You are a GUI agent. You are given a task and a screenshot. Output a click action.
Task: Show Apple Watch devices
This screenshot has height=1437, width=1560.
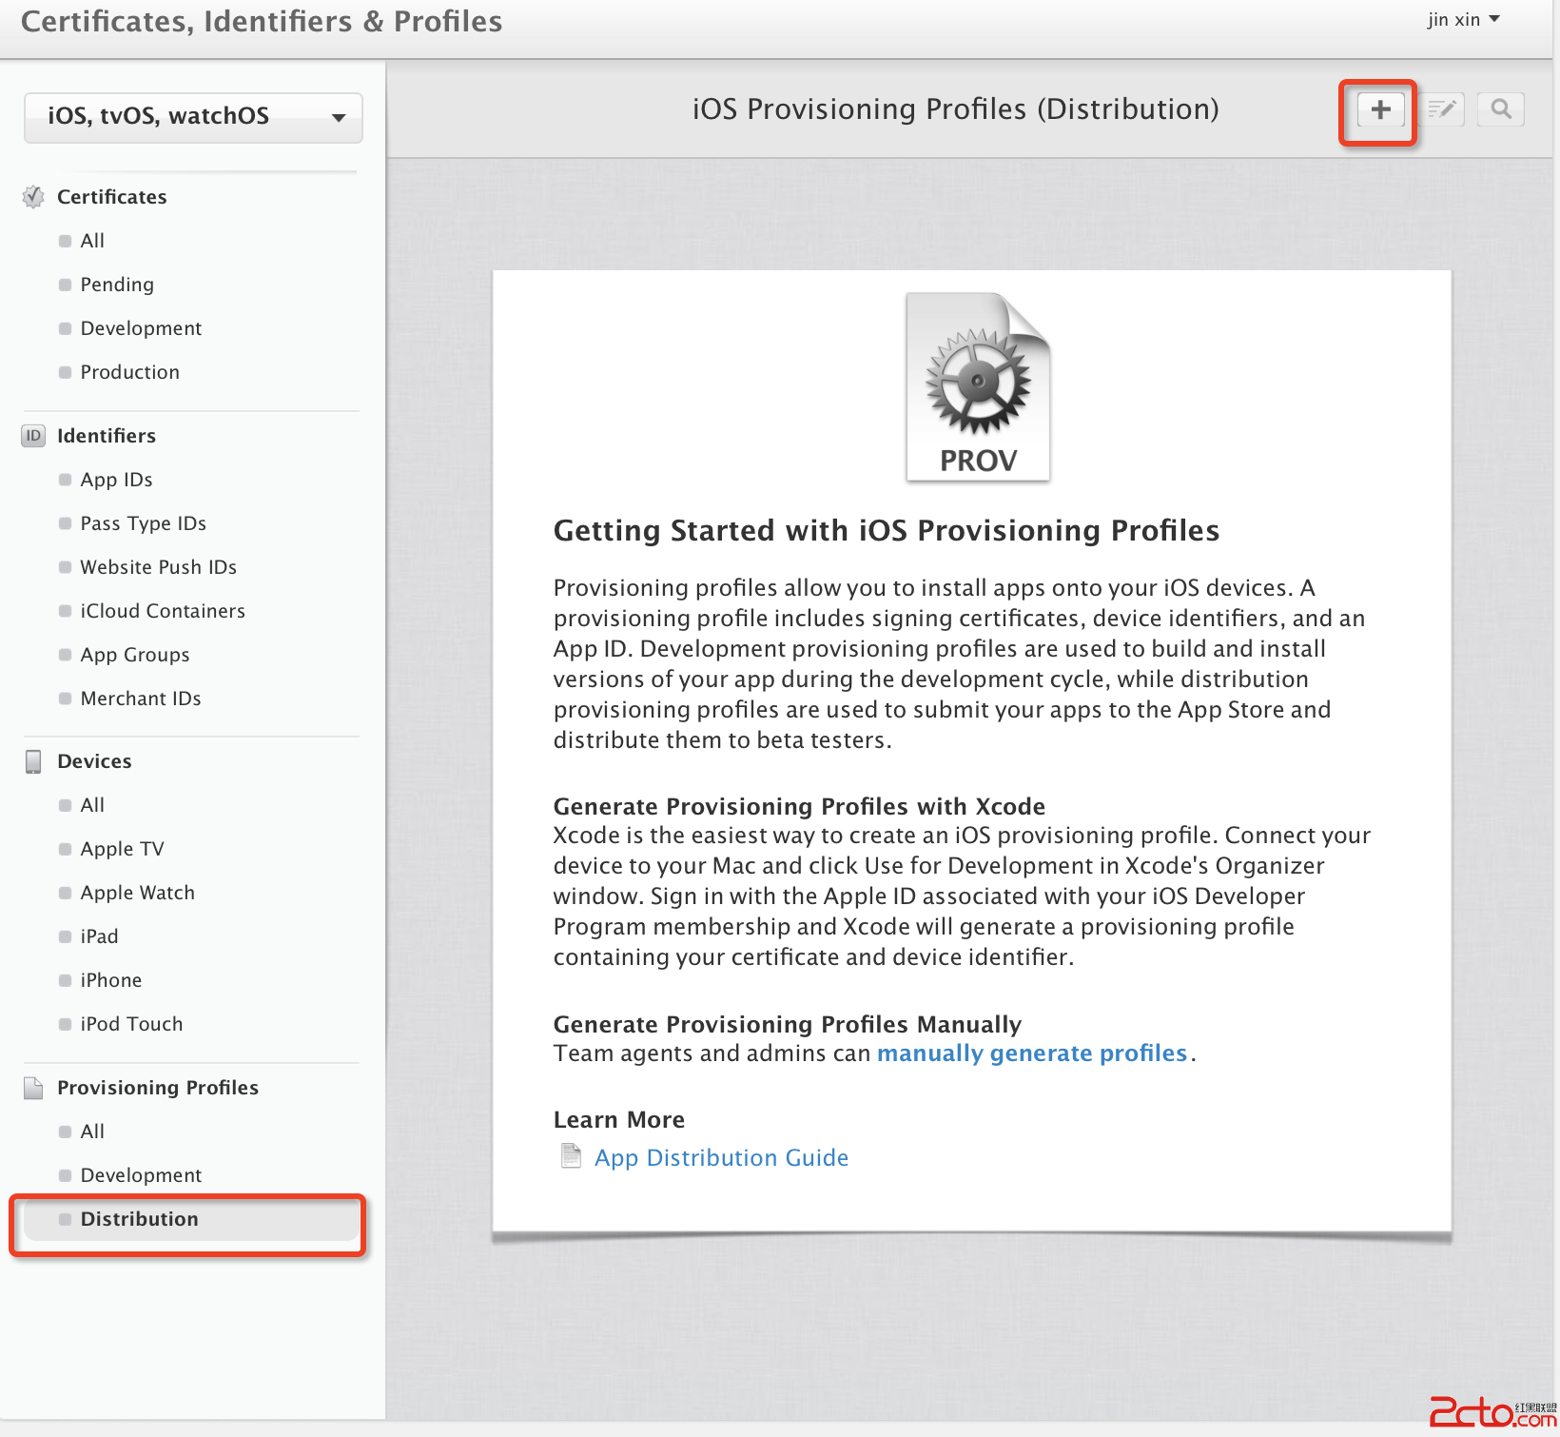pos(137,893)
